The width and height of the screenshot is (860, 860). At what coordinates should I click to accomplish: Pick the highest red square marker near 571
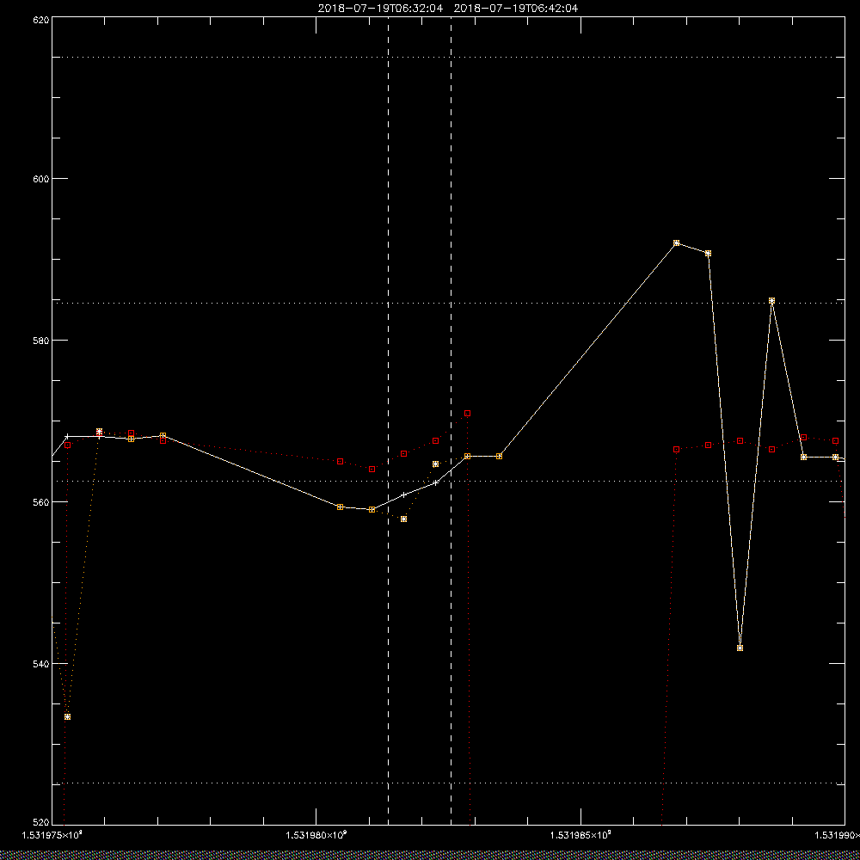[x=467, y=413]
